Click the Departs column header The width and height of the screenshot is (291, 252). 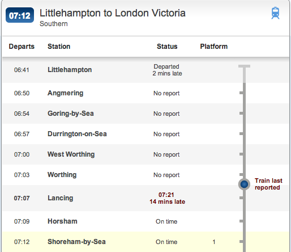click(22, 47)
